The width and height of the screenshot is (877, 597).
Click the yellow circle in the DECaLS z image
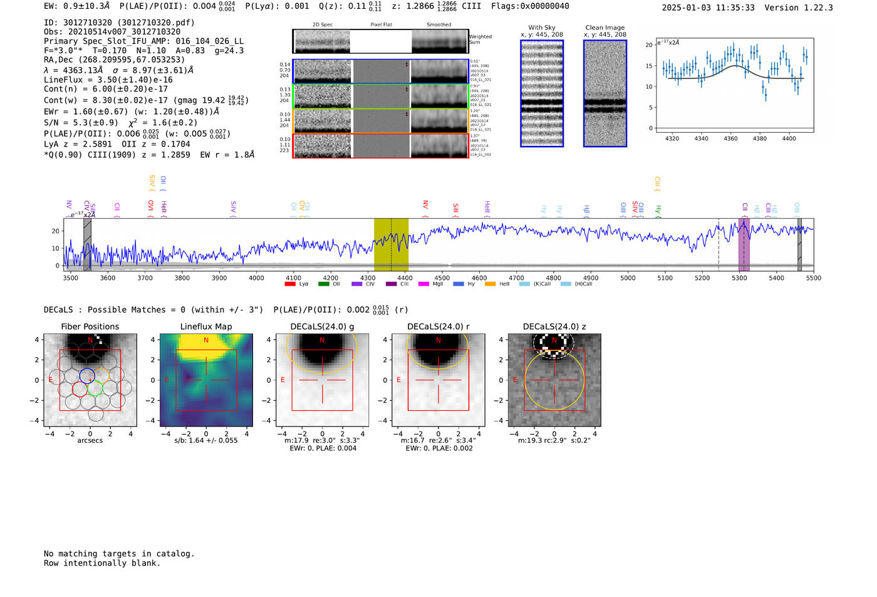554,380
